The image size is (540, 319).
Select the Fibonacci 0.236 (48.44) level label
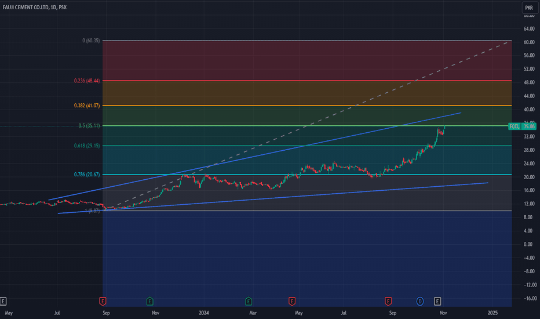click(87, 81)
